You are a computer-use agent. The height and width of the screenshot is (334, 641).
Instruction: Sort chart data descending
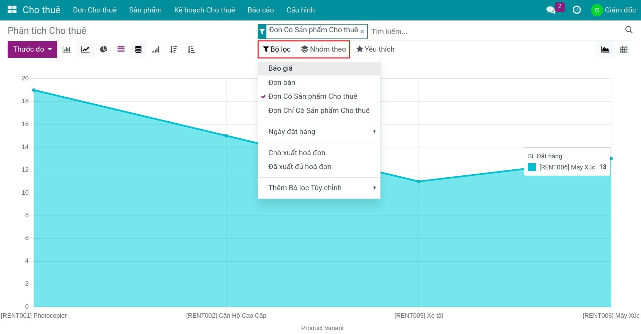click(x=173, y=49)
